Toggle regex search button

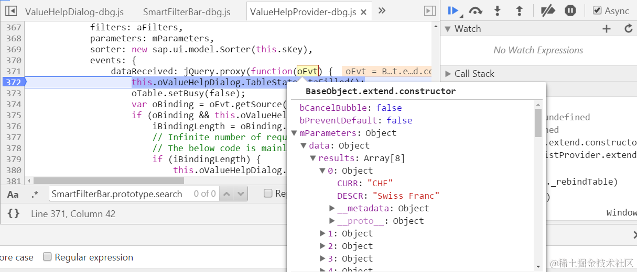(x=35, y=194)
